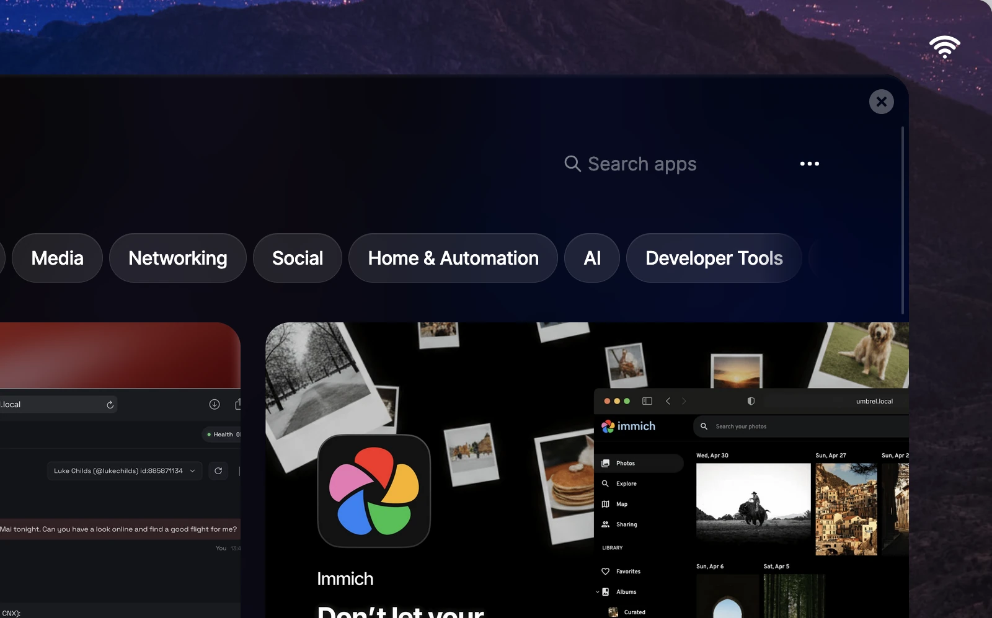Click the privacy shield icon in the browser toolbar
This screenshot has height=618, width=992.
coord(750,401)
